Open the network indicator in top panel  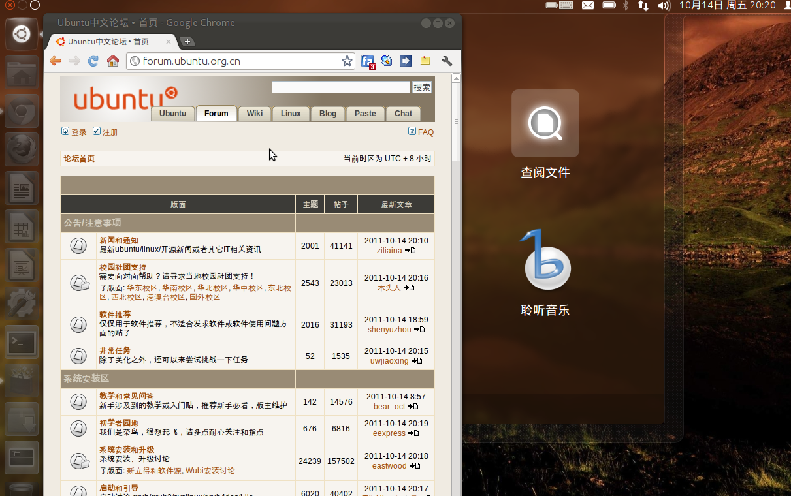643,5
